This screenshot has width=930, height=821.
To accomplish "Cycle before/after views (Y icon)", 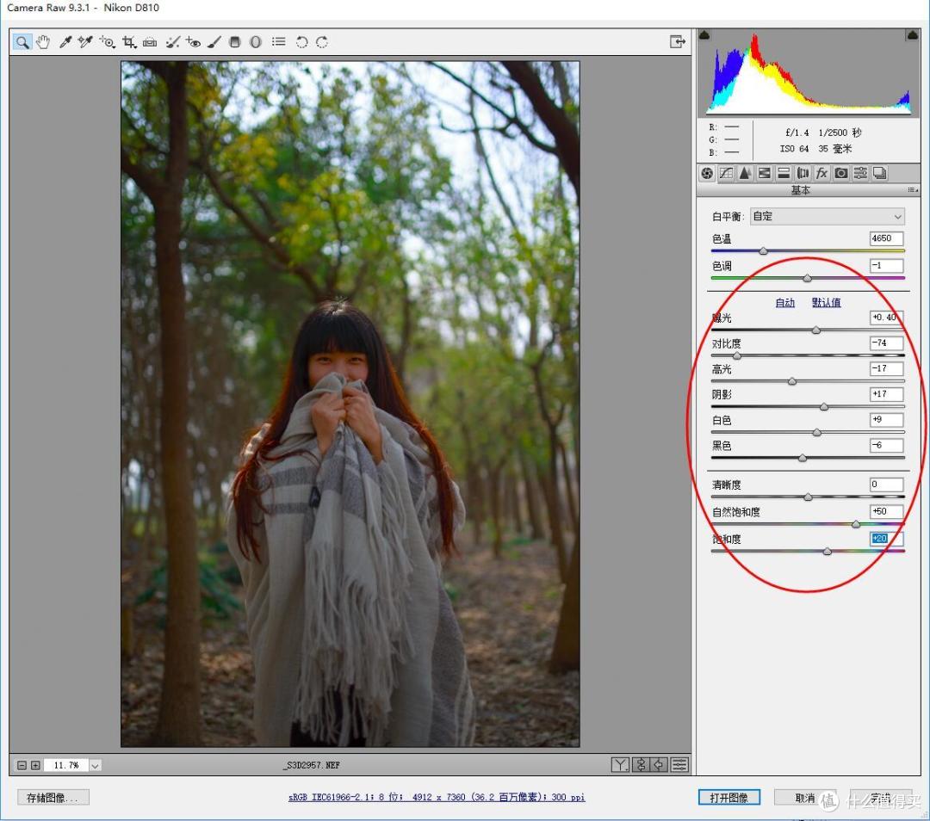I will click(620, 765).
